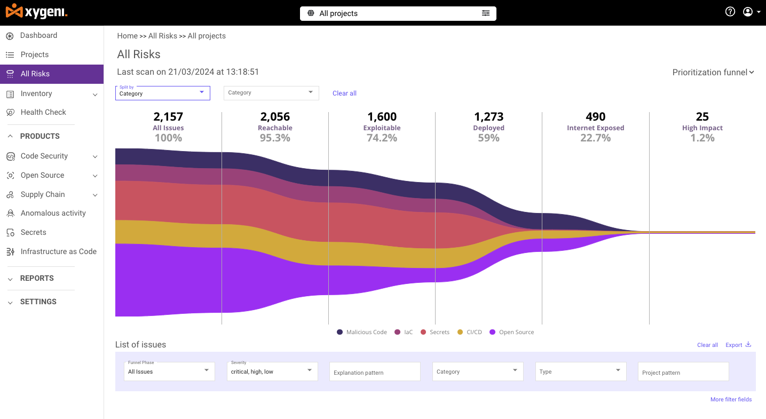Expand the Code Security submenu
Image resolution: width=766 pixels, height=419 pixels.
pyautogui.click(x=95, y=156)
